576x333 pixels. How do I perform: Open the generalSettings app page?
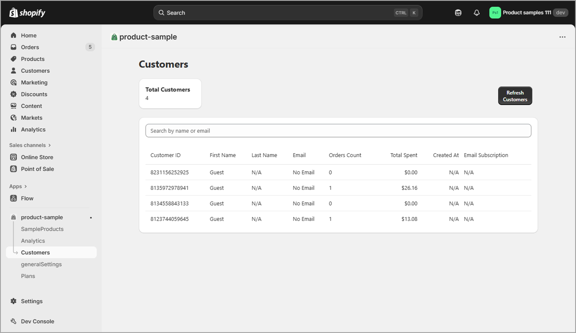pos(41,264)
